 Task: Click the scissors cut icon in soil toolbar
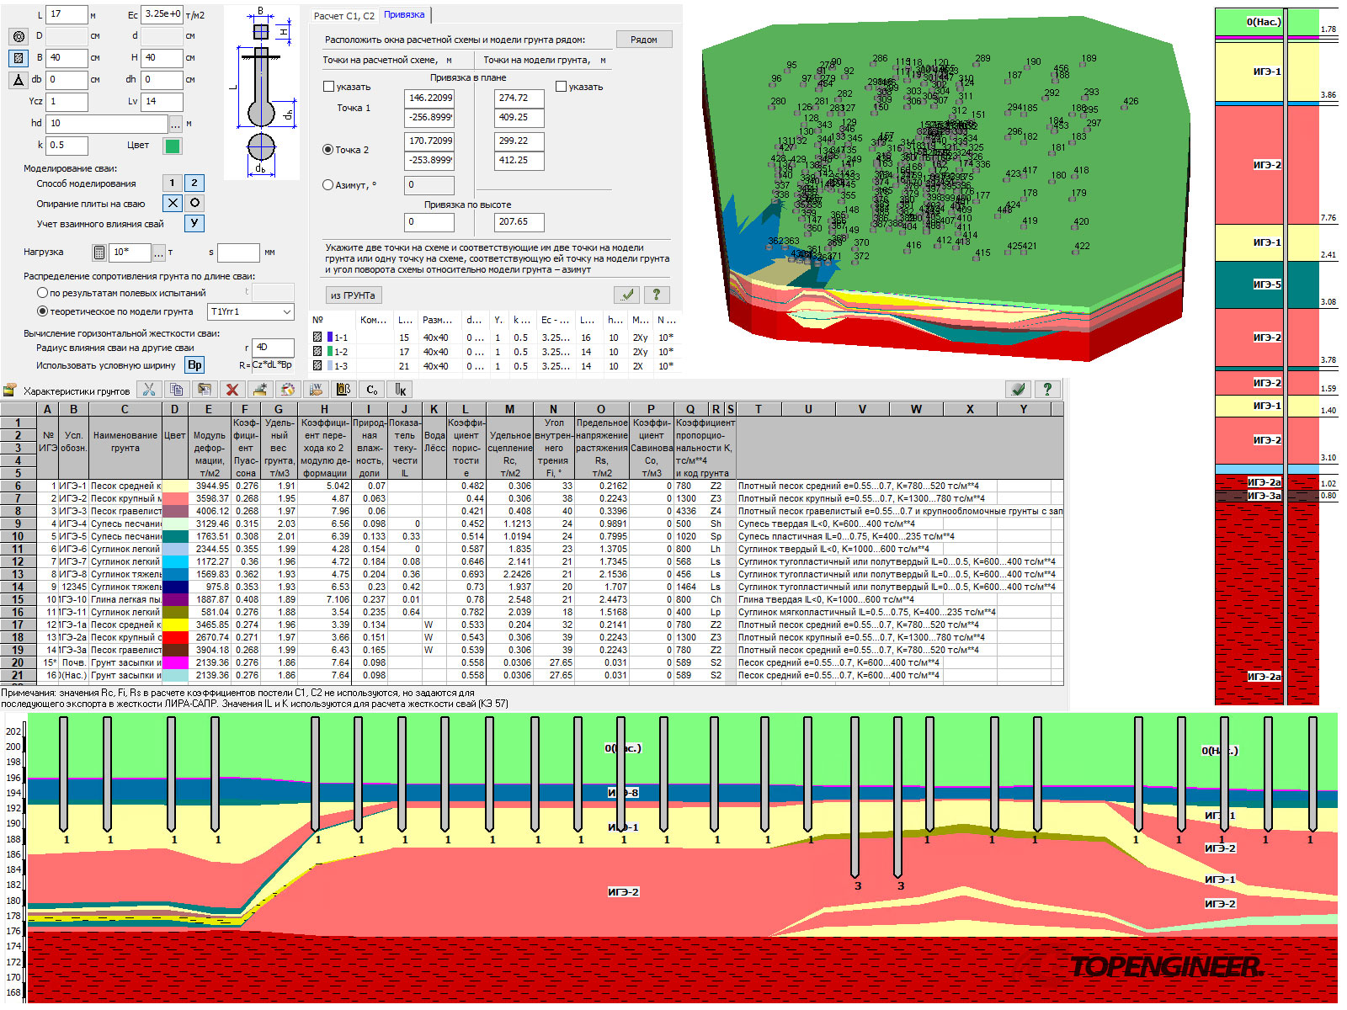click(149, 390)
